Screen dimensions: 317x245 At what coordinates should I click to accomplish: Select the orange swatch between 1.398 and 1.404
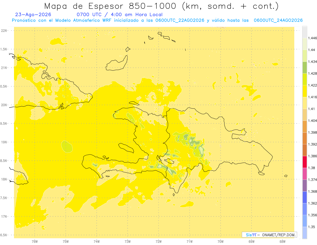(x=305, y=127)
